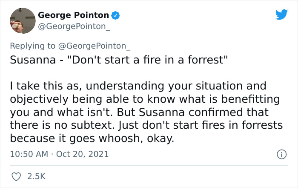Click the 10:50 AM timestamp

[29, 154]
